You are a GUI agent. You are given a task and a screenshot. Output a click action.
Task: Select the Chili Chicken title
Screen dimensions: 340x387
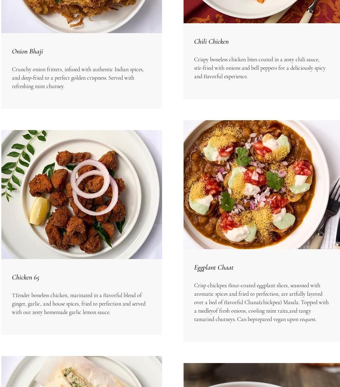pos(211,42)
